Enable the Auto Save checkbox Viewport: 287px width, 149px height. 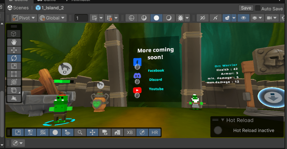(258, 8)
